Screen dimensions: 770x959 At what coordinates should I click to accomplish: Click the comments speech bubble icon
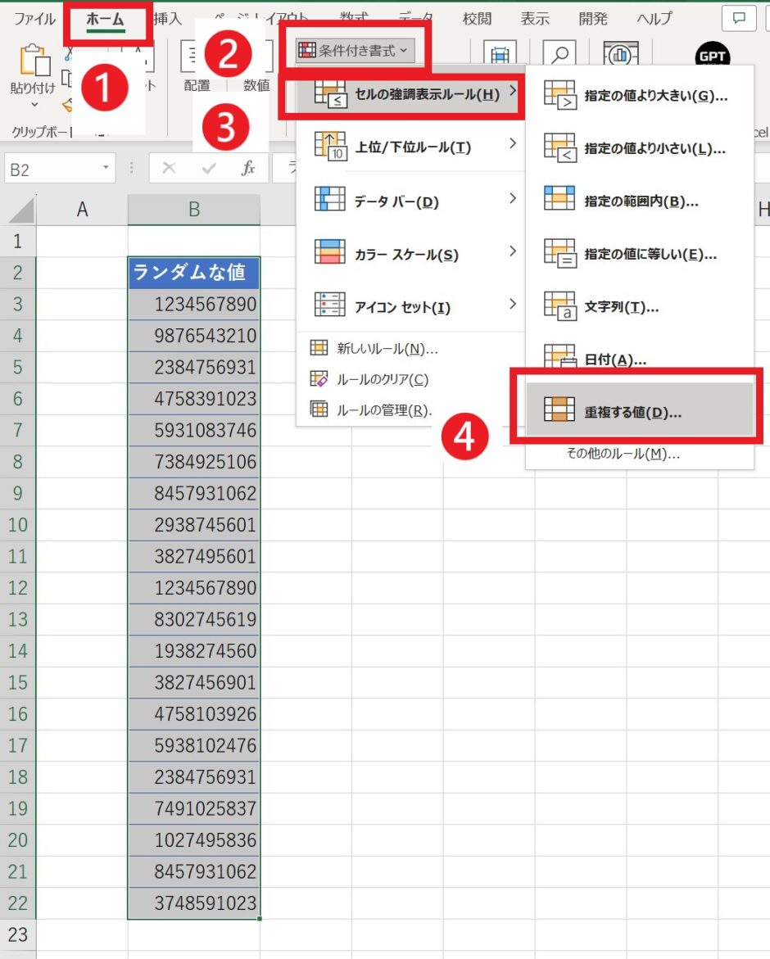click(740, 18)
